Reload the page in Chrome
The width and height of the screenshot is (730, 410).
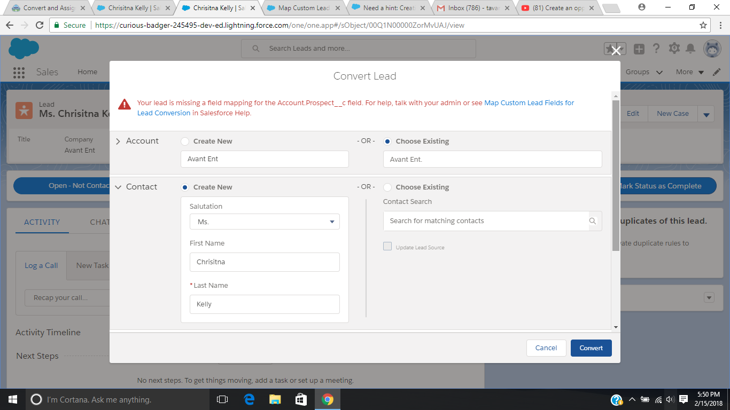[39, 25]
